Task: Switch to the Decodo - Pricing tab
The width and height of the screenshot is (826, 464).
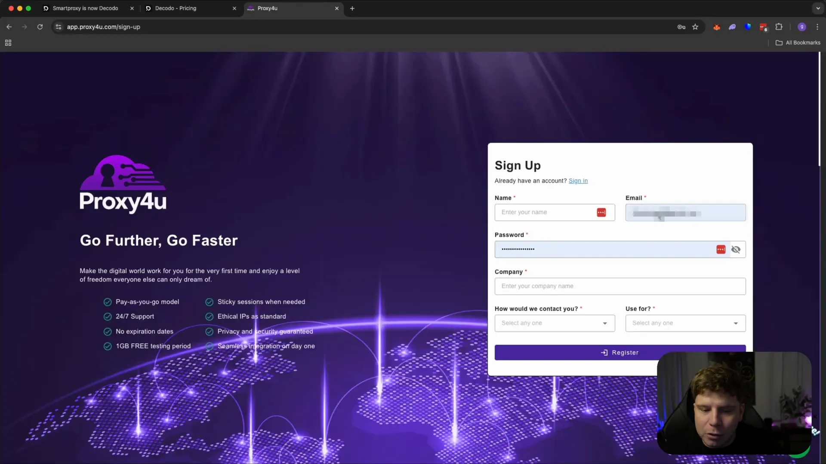Action: click(176, 8)
